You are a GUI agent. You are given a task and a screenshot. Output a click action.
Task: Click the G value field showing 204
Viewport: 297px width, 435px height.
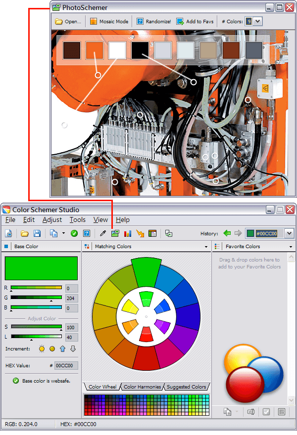point(72,298)
